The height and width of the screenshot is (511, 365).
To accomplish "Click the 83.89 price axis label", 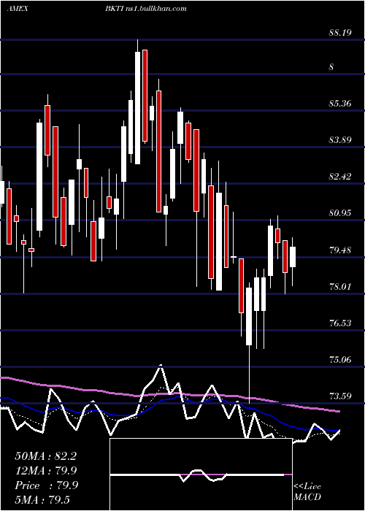I will 340,140.
